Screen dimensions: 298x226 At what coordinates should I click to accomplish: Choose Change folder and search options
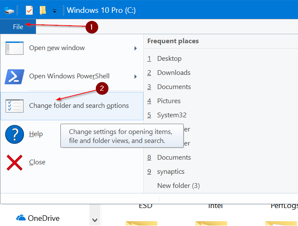click(72, 106)
